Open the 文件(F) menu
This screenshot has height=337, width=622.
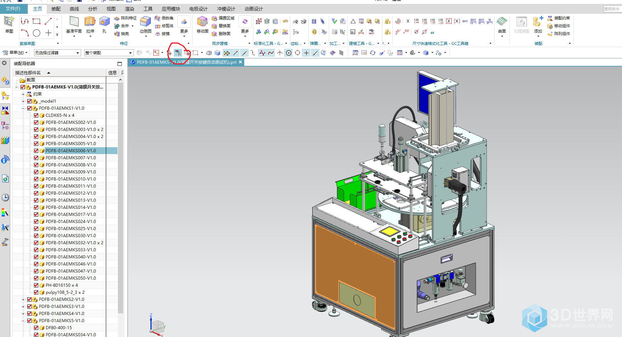(x=13, y=8)
